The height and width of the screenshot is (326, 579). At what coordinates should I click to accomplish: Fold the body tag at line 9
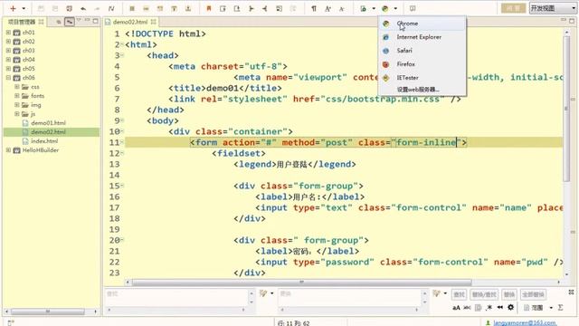coord(122,120)
